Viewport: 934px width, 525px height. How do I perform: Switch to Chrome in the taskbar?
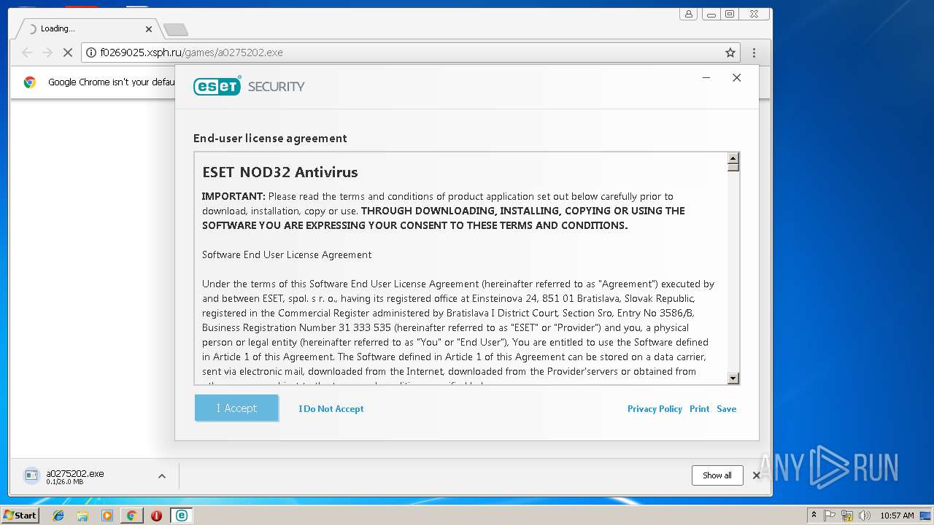point(131,516)
